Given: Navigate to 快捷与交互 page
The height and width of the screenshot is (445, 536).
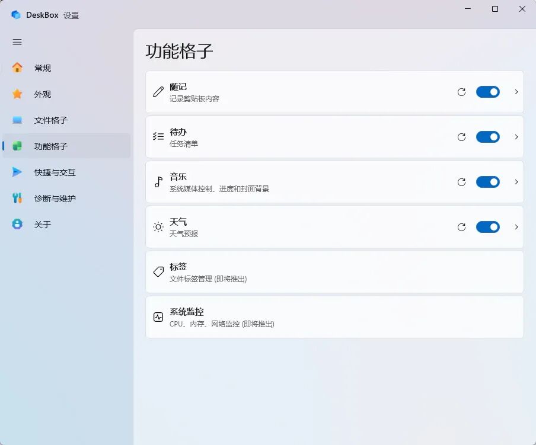Looking at the screenshot, I should pos(66,172).
